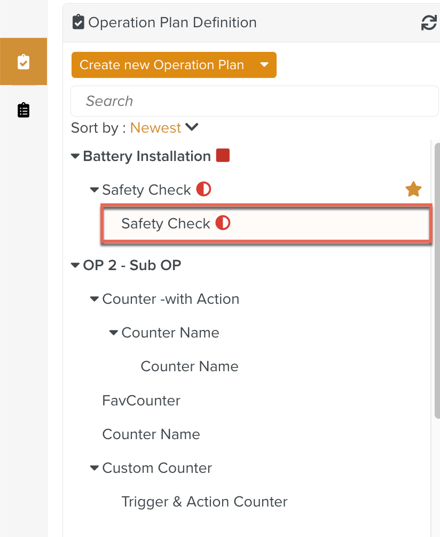This screenshot has height=537, width=440.
Task: Click the vertical scrollbar of the plan list
Action: [x=436, y=278]
